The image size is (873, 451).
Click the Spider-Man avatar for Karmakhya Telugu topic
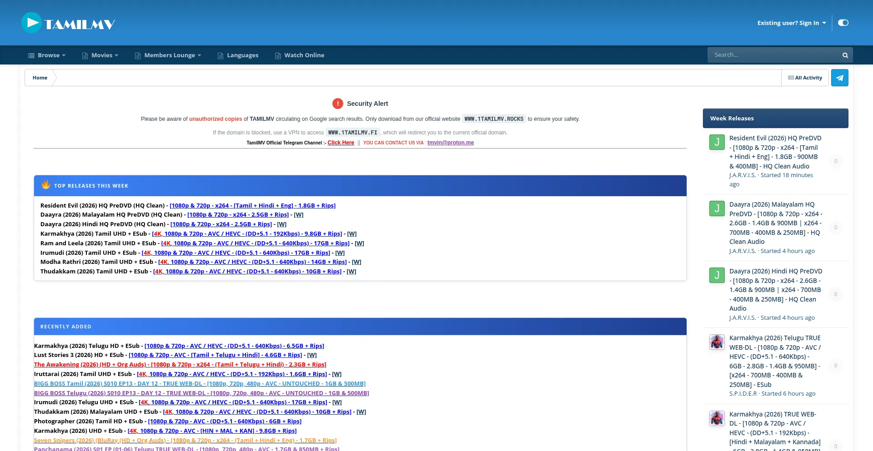tap(717, 342)
